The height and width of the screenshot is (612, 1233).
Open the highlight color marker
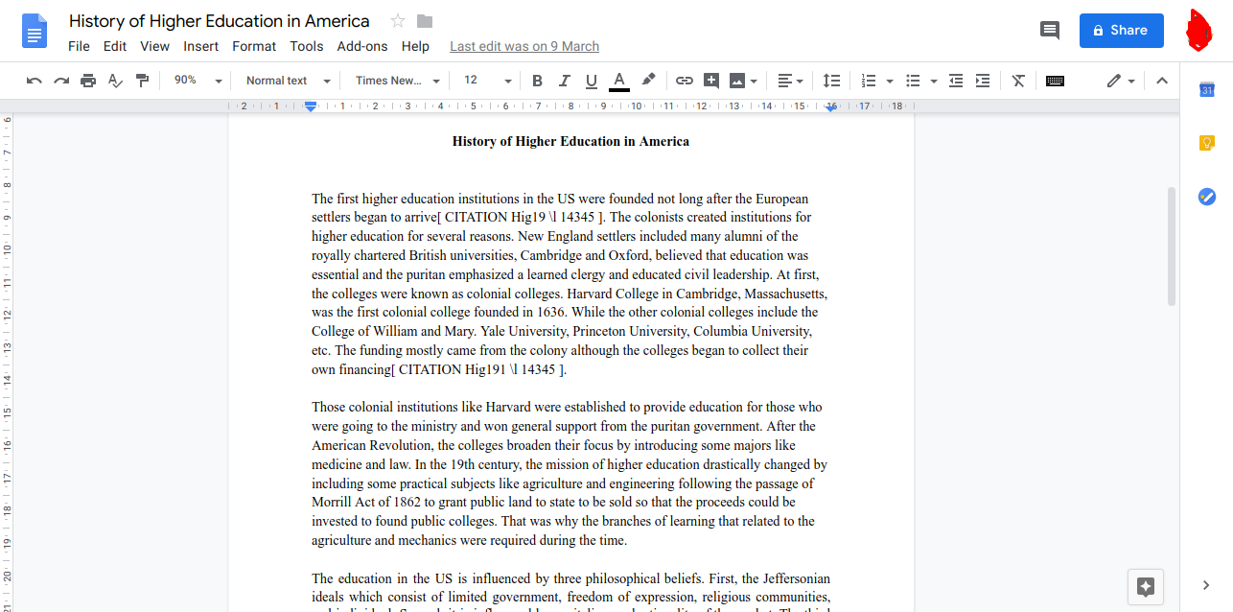pyautogui.click(x=648, y=81)
